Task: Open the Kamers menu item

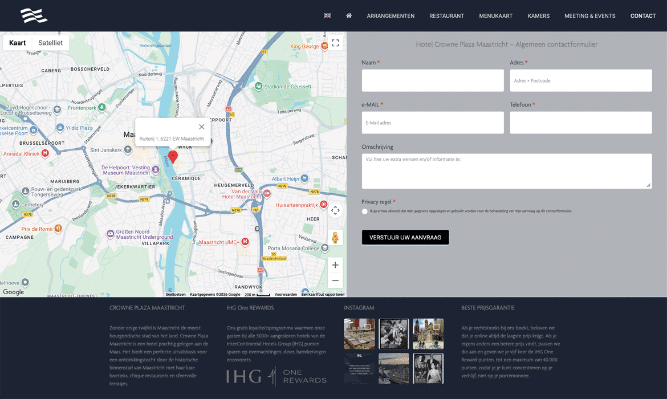Action: coord(539,16)
